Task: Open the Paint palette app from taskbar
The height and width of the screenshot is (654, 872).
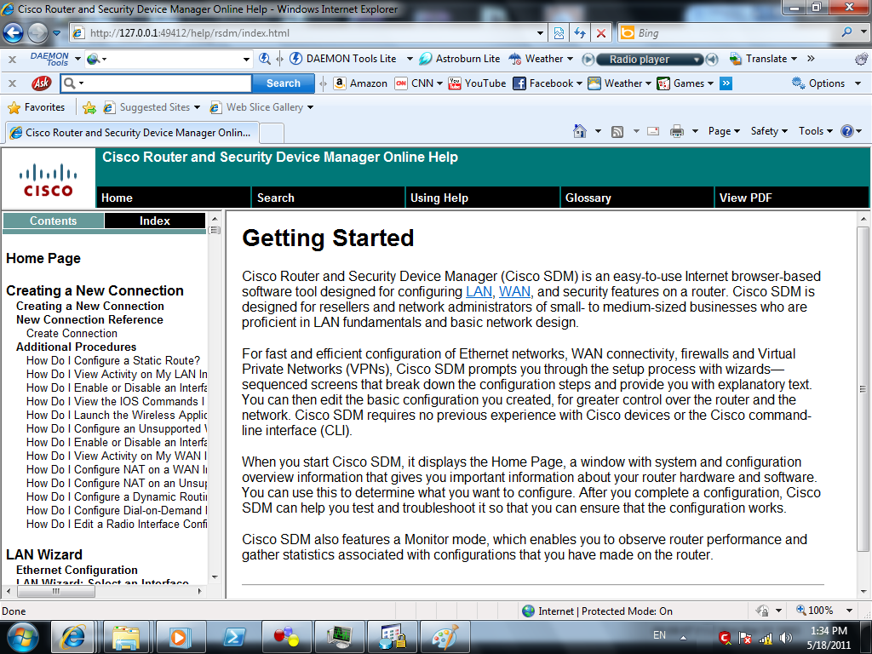Action: coord(445,637)
